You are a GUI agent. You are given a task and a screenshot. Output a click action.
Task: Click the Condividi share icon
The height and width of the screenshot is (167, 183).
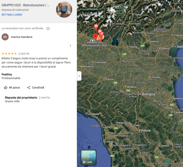click(29, 87)
